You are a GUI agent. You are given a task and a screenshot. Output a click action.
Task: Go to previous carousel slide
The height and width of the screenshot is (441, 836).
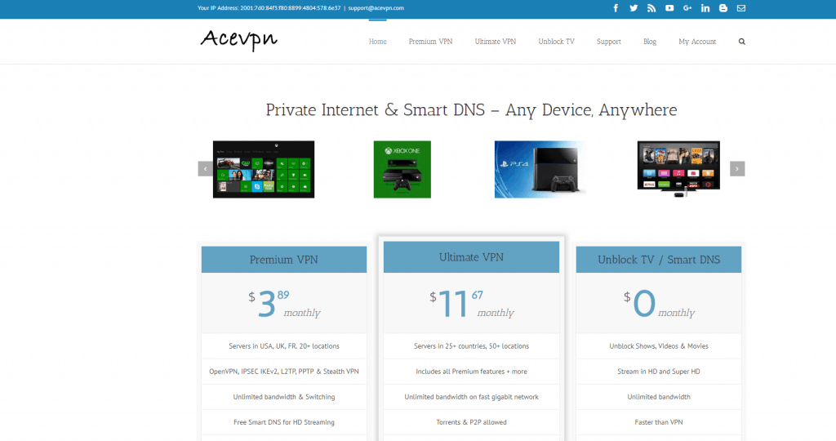point(205,168)
